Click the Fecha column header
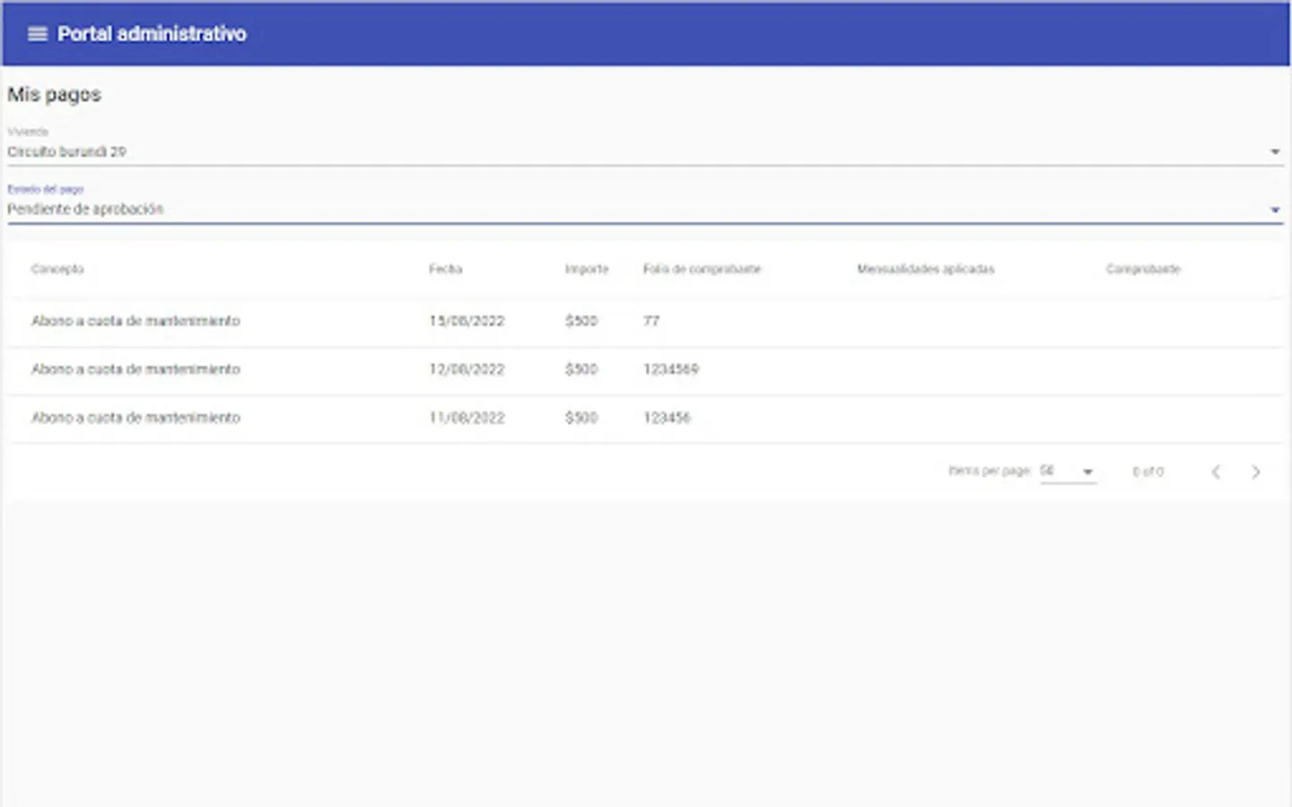This screenshot has width=1292, height=807. (445, 269)
